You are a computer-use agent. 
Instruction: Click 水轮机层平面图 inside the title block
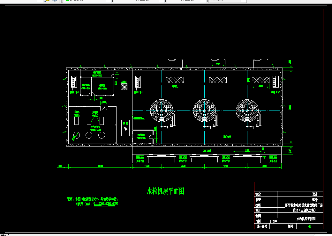306,219
